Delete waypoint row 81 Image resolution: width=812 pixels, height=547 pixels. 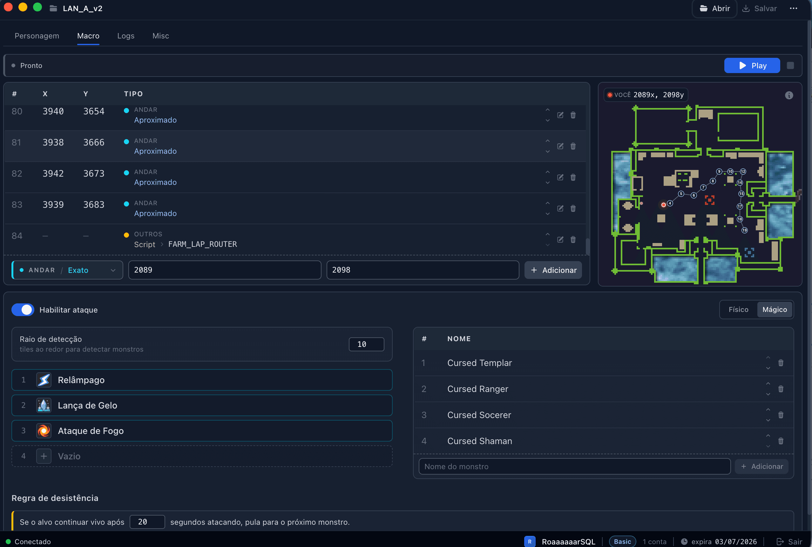[x=573, y=146]
